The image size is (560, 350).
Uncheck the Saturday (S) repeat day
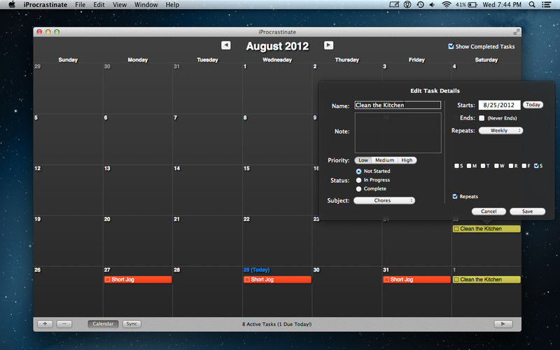(536, 166)
